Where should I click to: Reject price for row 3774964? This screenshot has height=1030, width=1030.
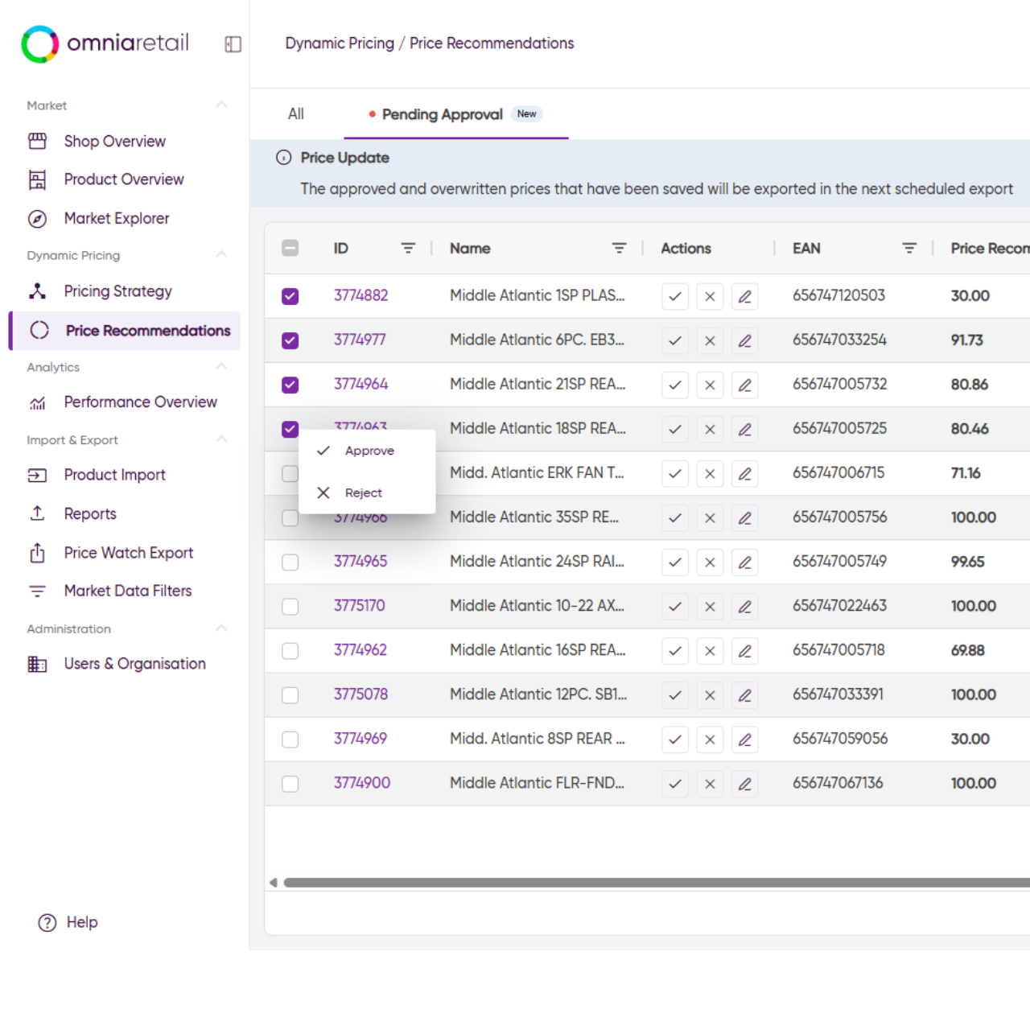coord(710,385)
